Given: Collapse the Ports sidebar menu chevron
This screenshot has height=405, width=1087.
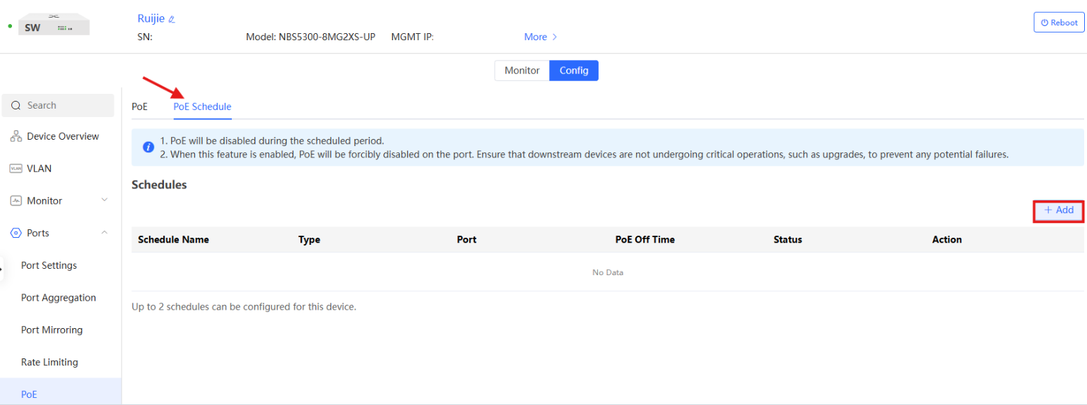Looking at the screenshot, I should pos(105,233).
